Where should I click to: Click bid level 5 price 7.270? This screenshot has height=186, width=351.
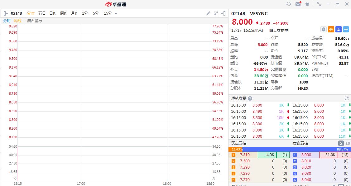245,180
